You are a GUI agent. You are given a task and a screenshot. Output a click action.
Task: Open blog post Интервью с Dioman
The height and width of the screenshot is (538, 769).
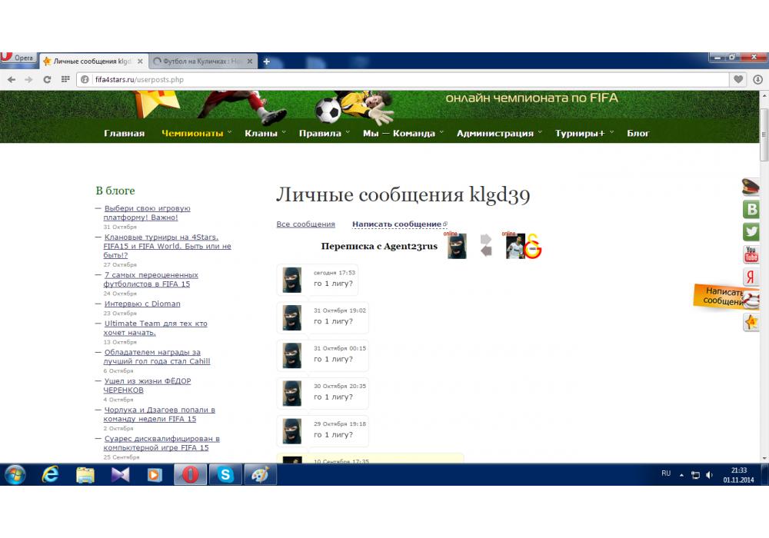(x=142, y=304)
